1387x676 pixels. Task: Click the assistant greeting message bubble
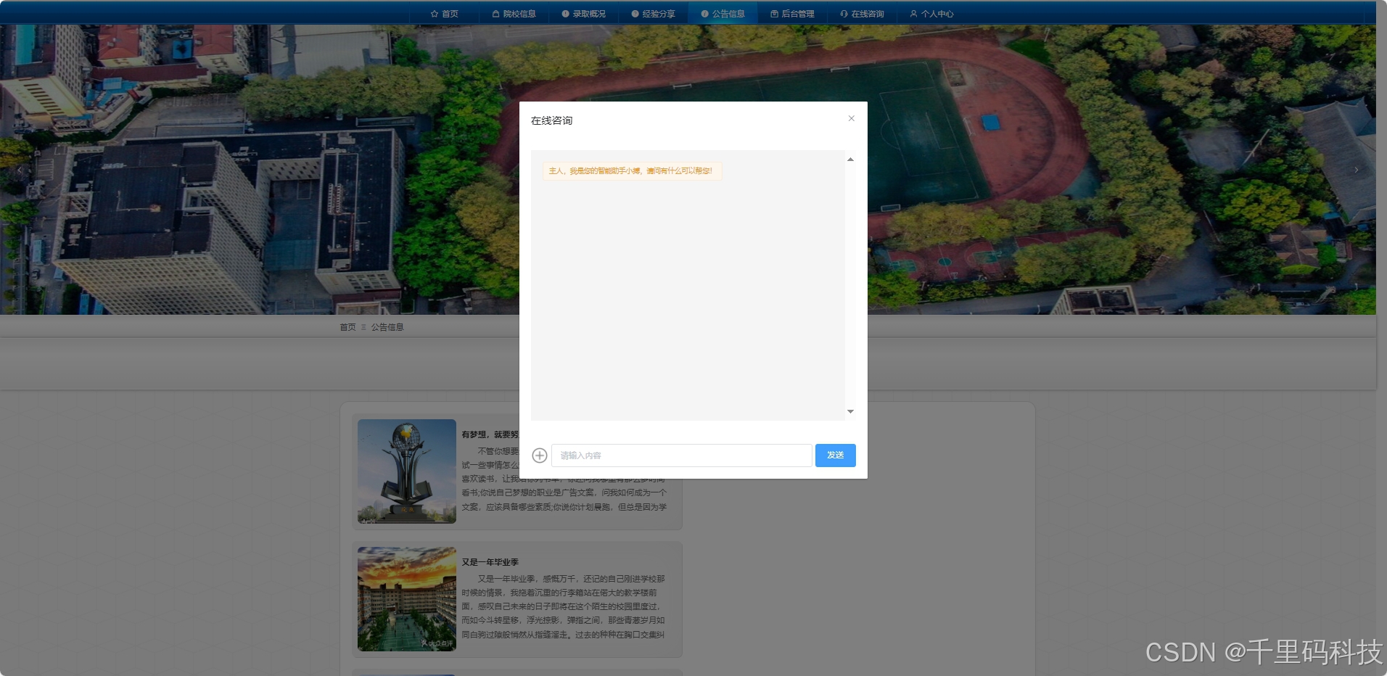(631, 171)
